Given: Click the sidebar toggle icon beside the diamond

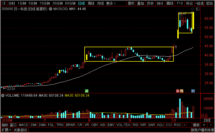Looking at the screenshot, I should 198,9.
